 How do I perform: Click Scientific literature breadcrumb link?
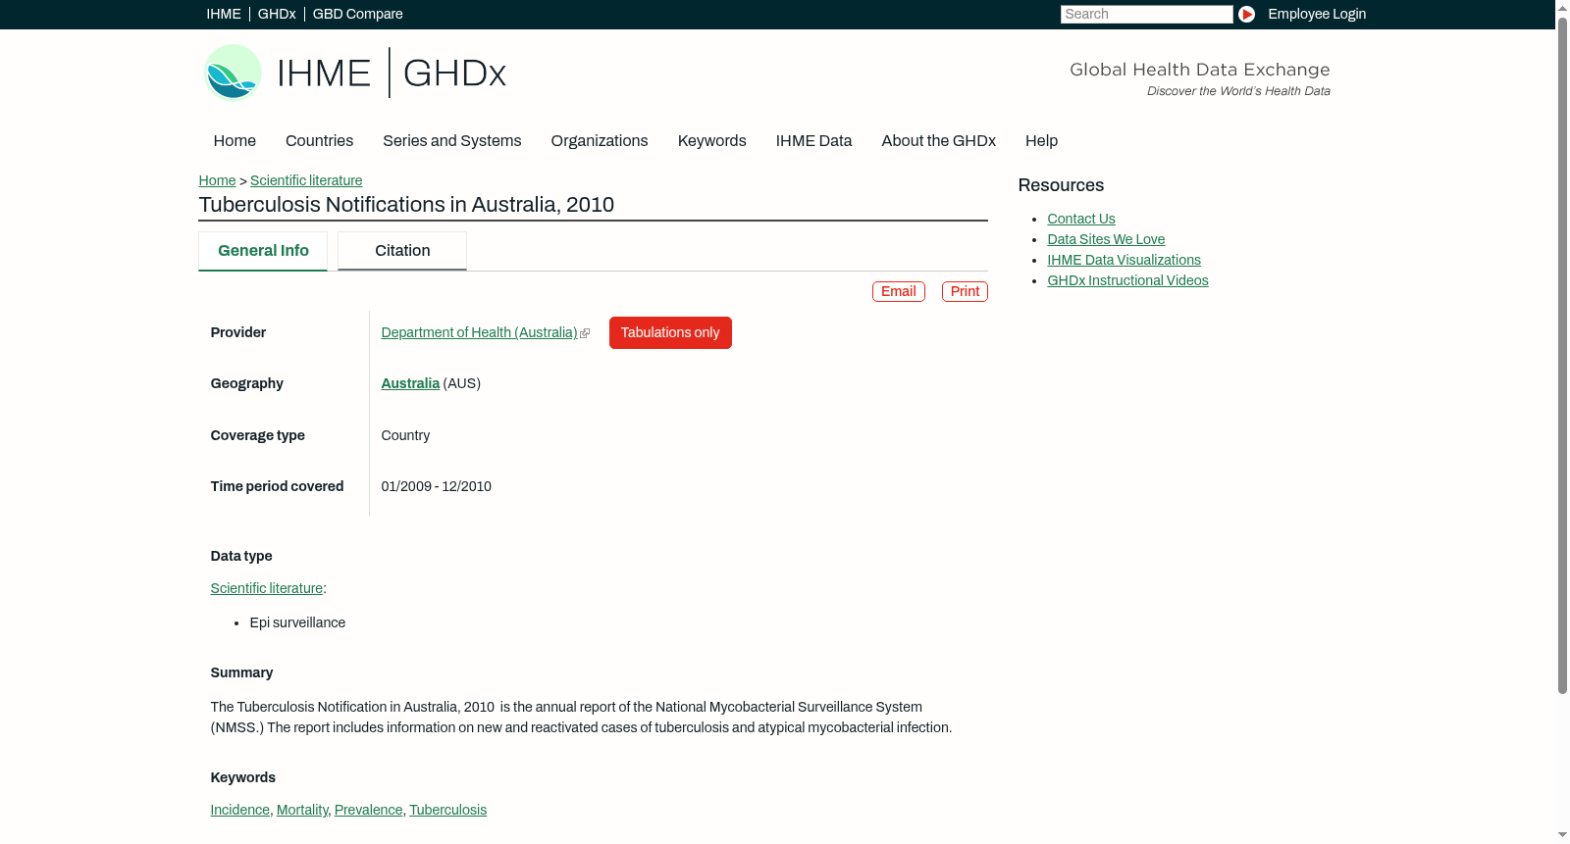point(306,180)
